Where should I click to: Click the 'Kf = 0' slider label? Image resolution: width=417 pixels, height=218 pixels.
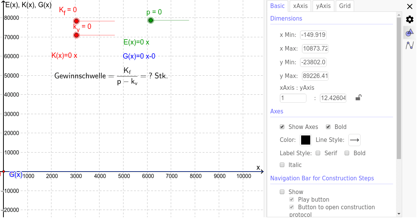pos(68,10)
